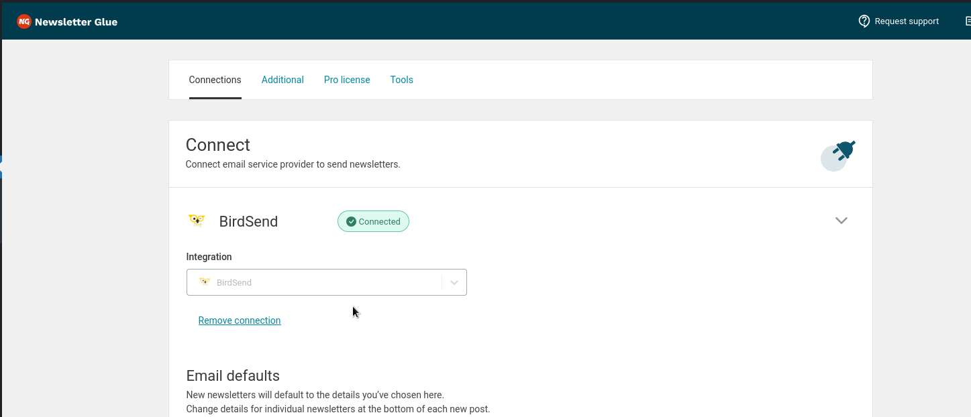This screenshot has height=417, width=971.
Task: Click the Connected status badge
Action: 373,221
